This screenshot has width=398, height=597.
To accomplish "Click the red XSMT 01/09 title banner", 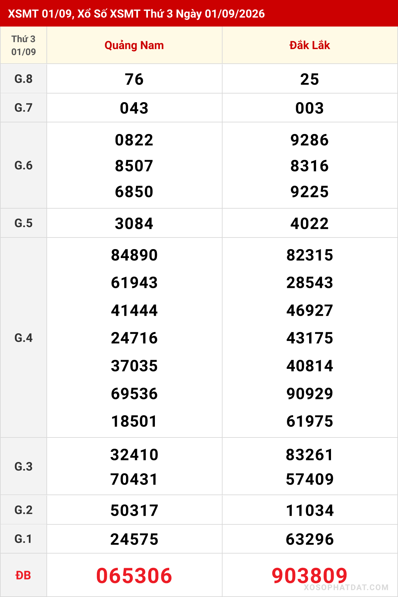I will tap(199, 13).
